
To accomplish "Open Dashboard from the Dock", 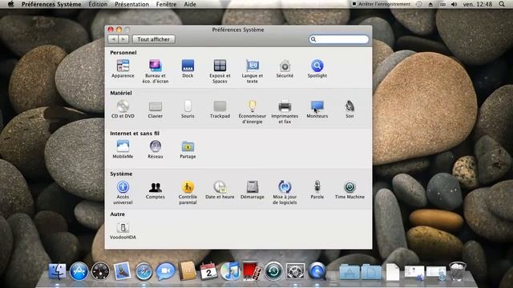I will (100, 271).
